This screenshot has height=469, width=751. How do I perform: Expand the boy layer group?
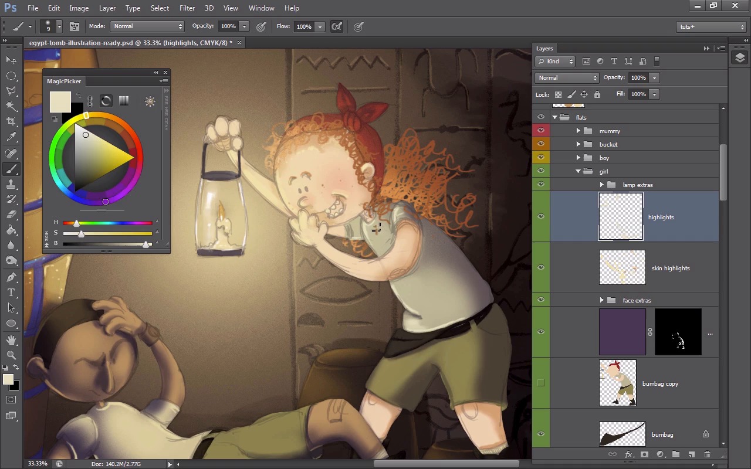click(x=579, y=158)
